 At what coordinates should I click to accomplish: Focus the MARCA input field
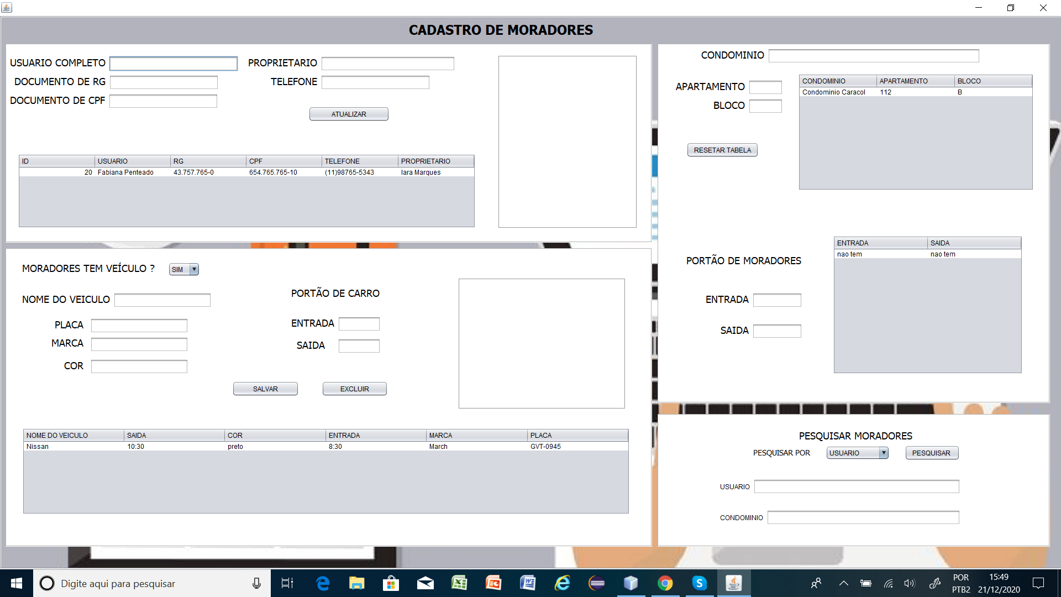139,344
